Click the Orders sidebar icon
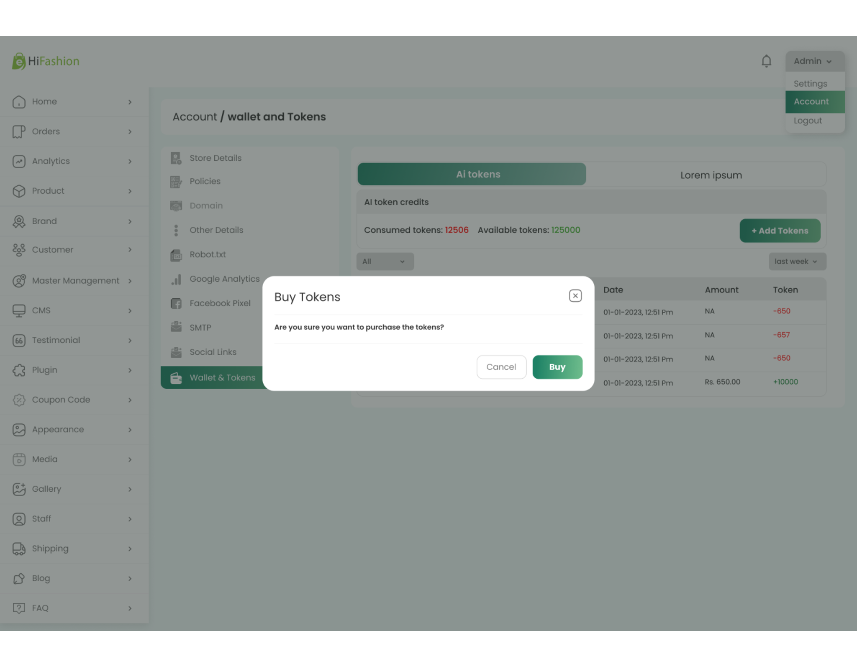857x667 pixels. point(19,131)
